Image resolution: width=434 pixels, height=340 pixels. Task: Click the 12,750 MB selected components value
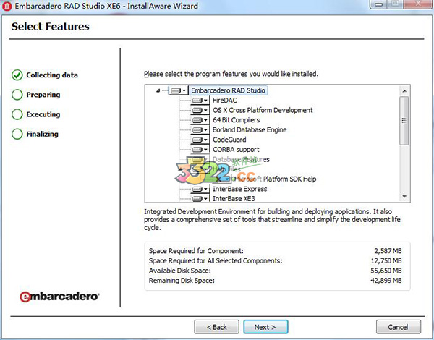click(x=386, y=261)
